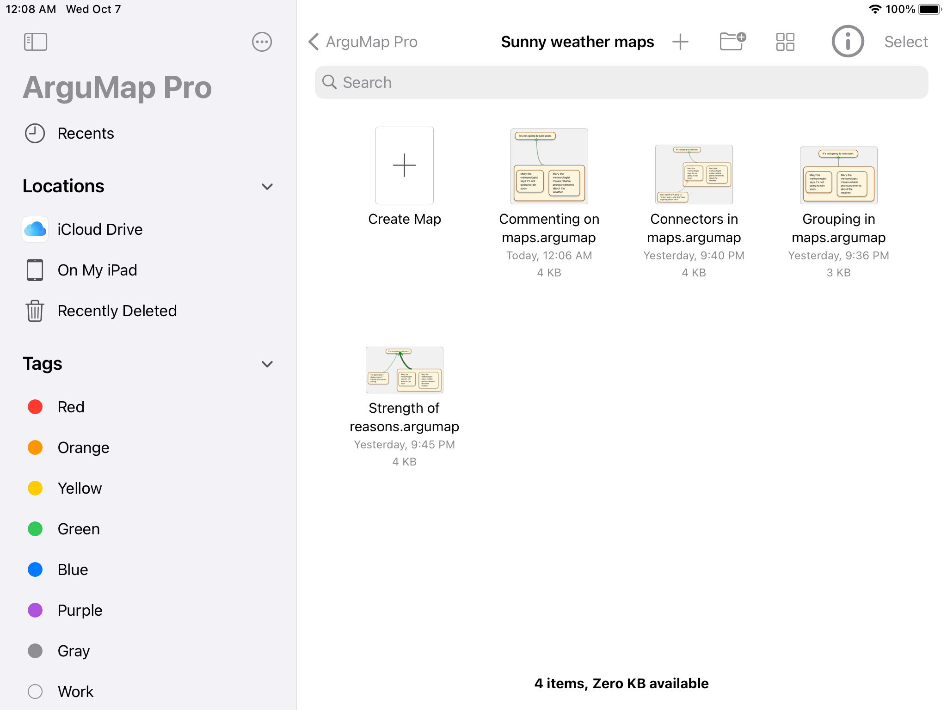Open Recently Deleted trash location

[x=117, y=311]
